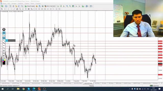Image resolution: width=163 pixels, height=91 pixels.
Task: Expand the Templates dropdown arrow
Action: point(92,6)
